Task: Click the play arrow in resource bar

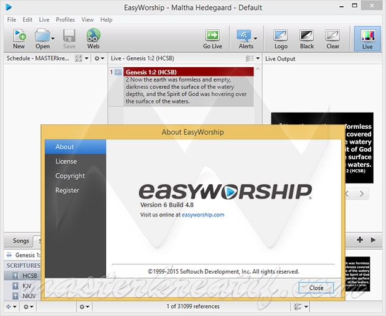Action: [373, 239]
